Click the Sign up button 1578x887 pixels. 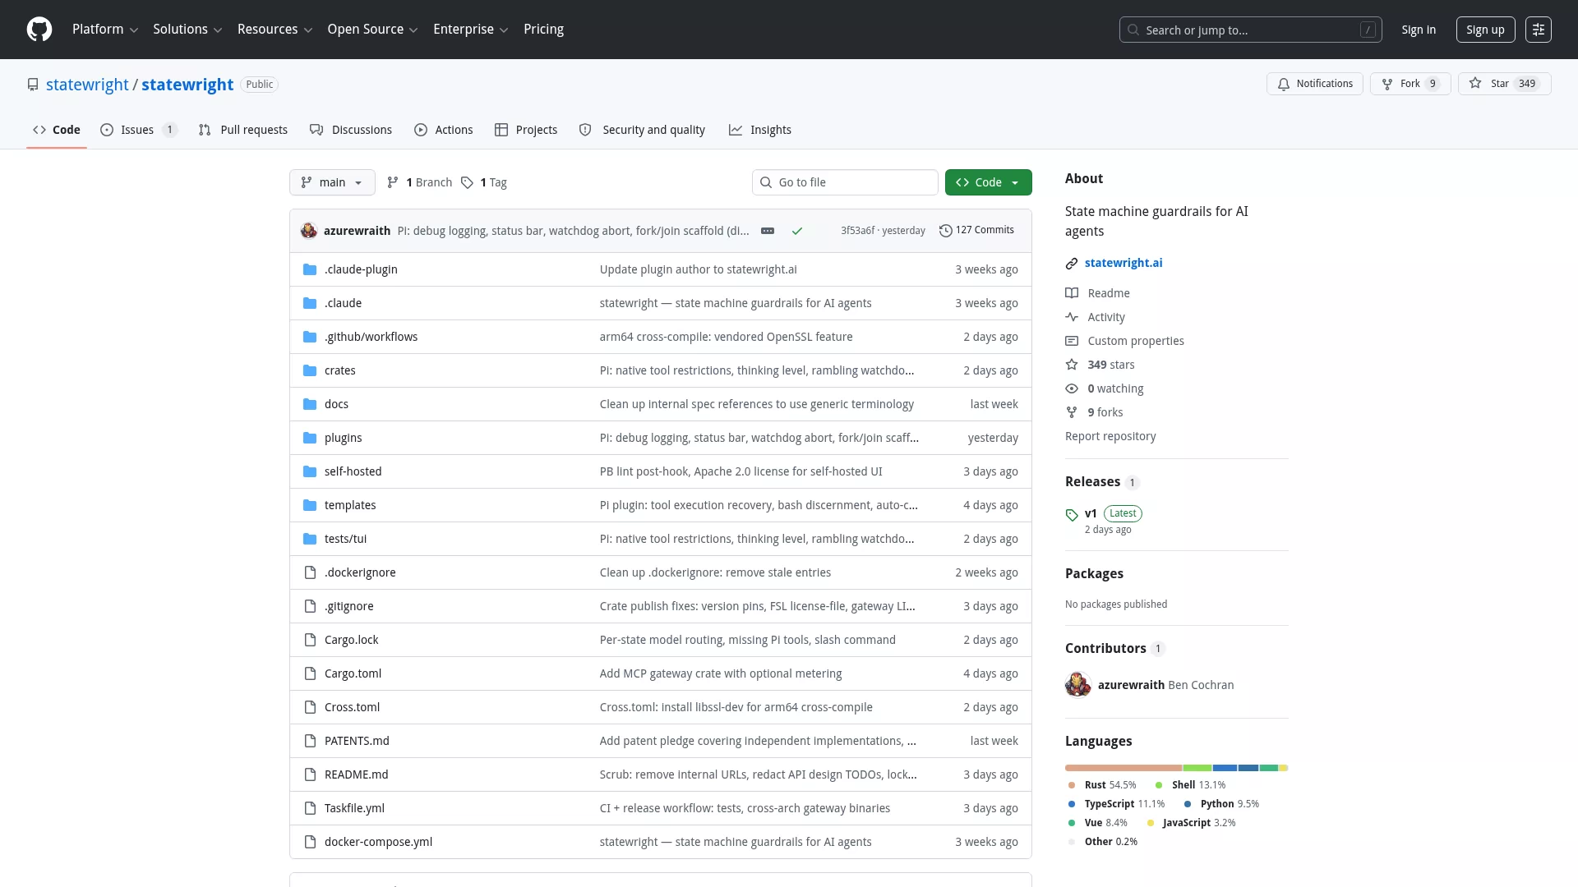(x=1485, y=30)
